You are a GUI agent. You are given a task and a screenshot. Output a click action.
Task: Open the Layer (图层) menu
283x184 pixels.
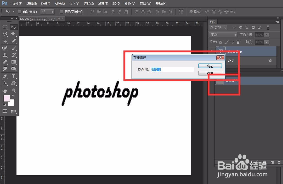click(x=60, y=4)
